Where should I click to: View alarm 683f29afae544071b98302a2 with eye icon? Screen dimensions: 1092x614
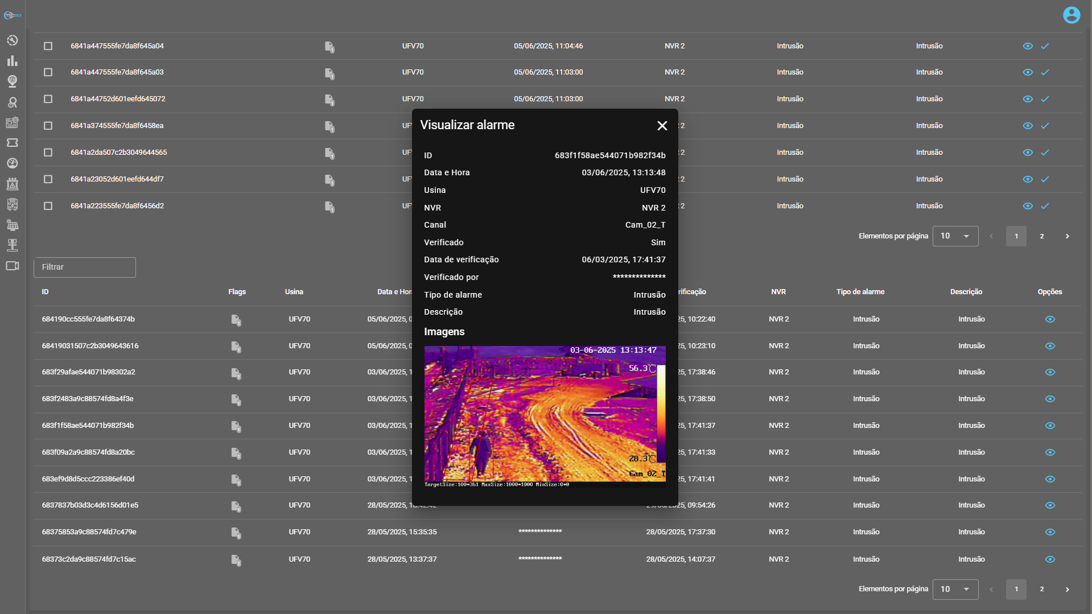pos(1050,372)
